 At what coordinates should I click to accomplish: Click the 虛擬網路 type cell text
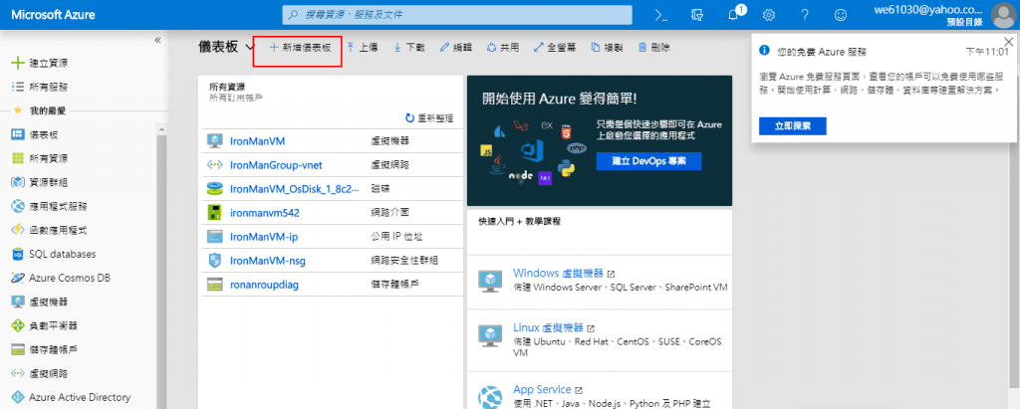pyautogui.click(x=389, y=165)
